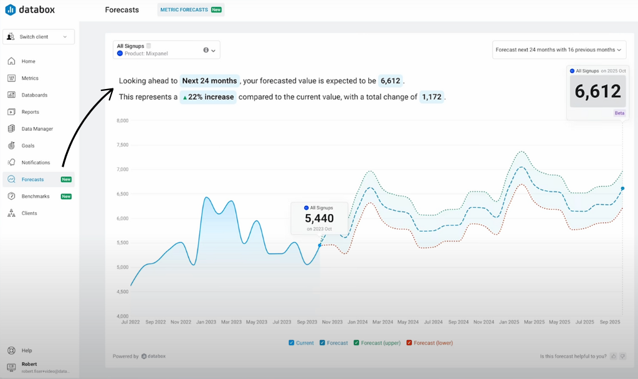Image resolution: width=638 pixels, height=379 pixels.
Task: Click the Forecasts sidebar icon
Action: (x=11, y=179)
